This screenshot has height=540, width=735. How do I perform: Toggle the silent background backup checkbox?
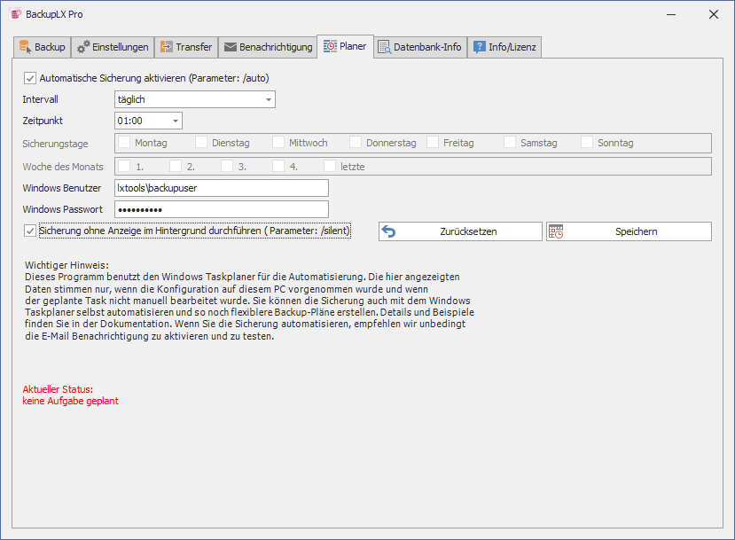click(x=30, y=231)
